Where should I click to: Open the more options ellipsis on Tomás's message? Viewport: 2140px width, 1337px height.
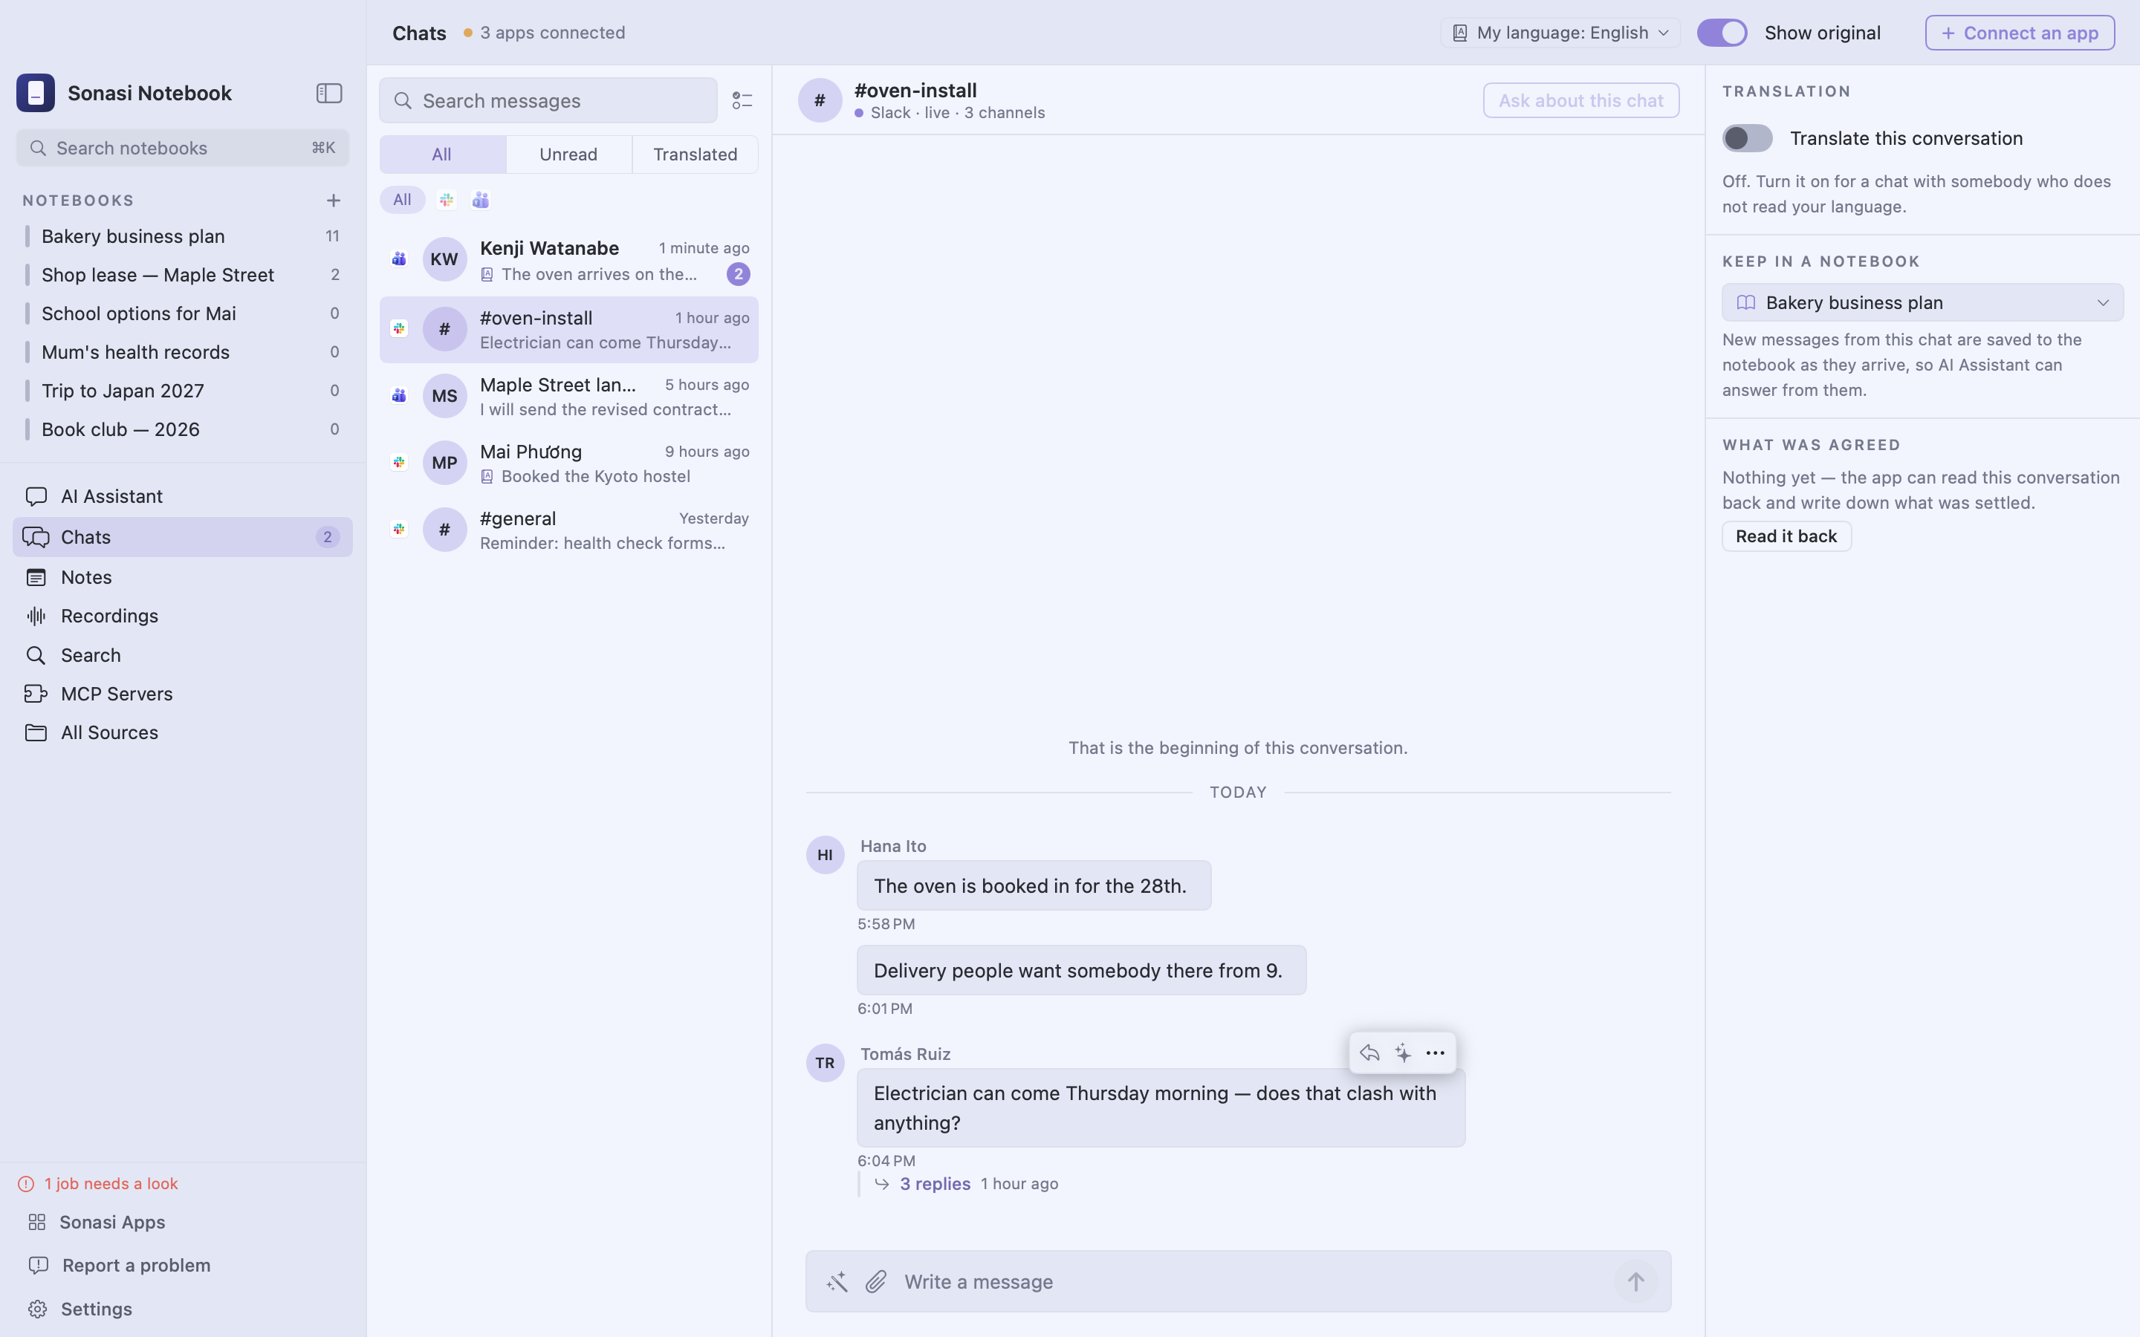pos(1436,1053)
